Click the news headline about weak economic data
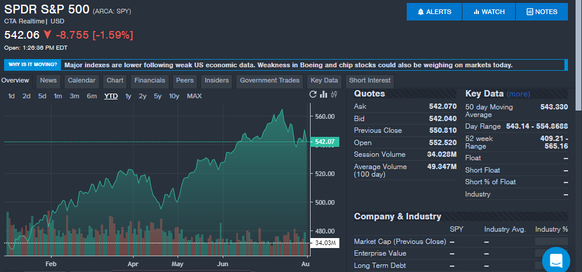 coord(288,65)
